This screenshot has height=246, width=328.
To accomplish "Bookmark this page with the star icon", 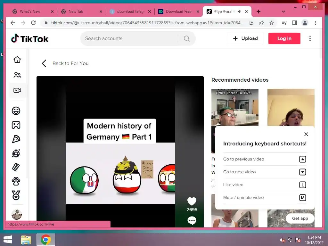I will click(272, 23).
